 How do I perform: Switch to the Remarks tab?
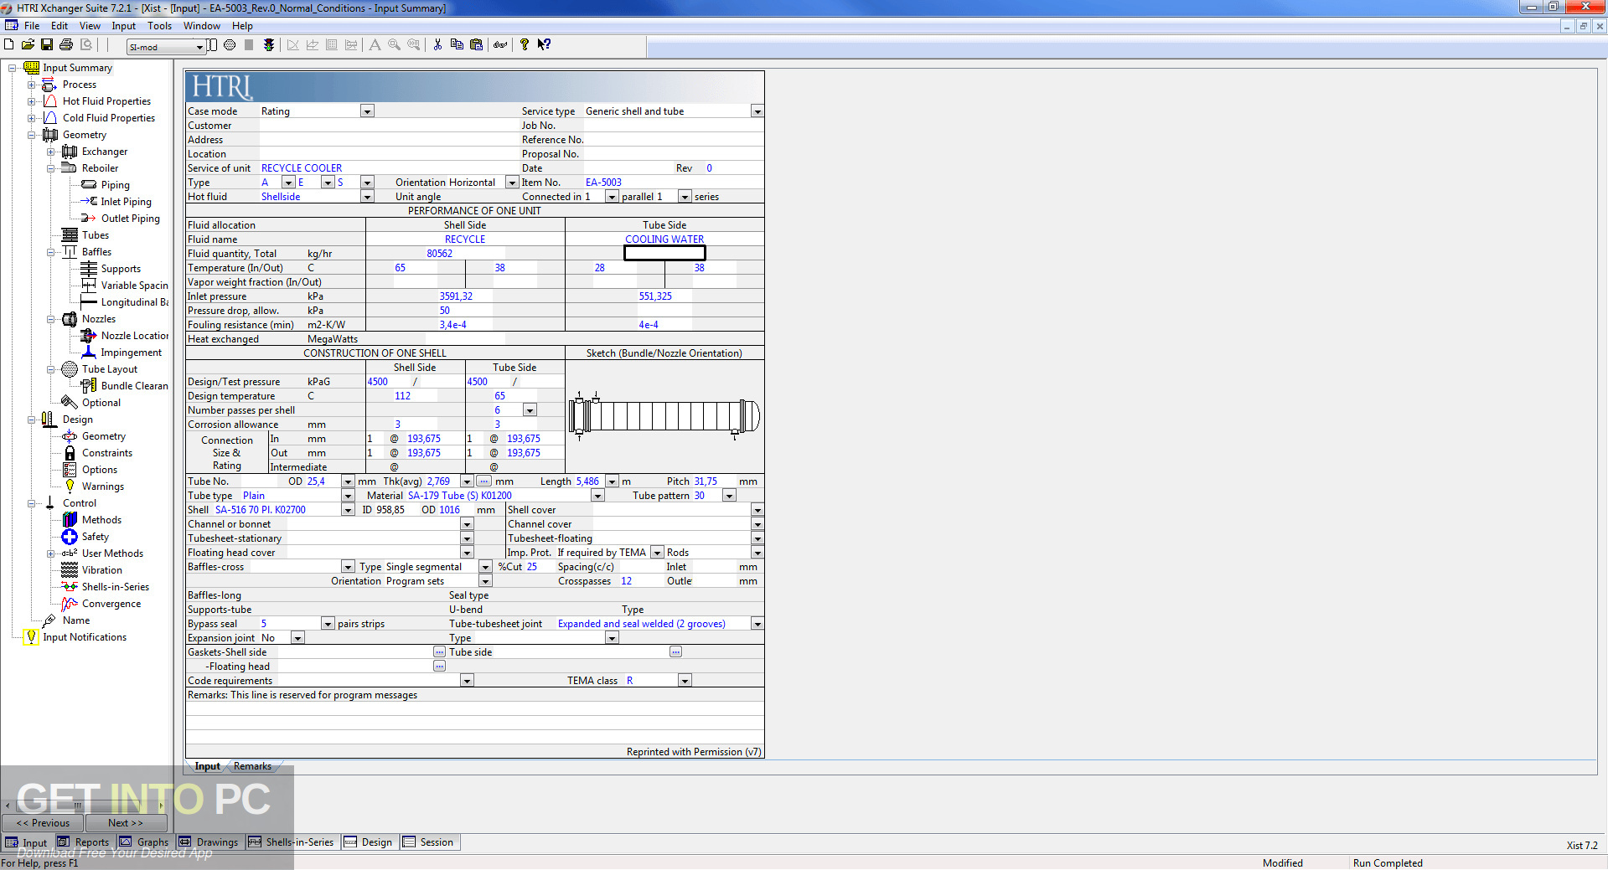[x=252, y=766]
